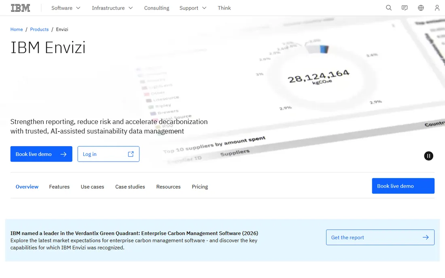Open the globe region selector

click(x=421, y=8)
